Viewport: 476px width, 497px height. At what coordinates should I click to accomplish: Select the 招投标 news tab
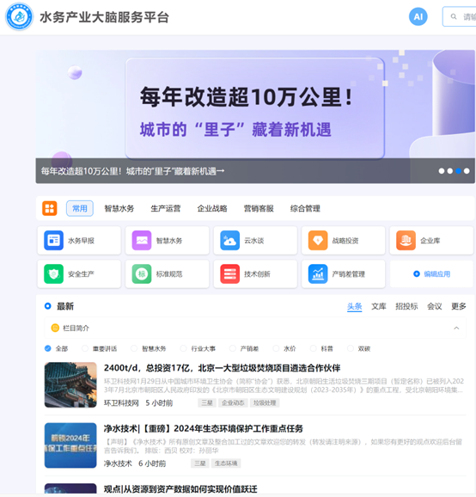point(406,306)
